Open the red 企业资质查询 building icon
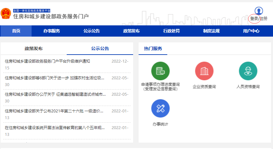Screen dimensions: 273x149 pos(204,71)
